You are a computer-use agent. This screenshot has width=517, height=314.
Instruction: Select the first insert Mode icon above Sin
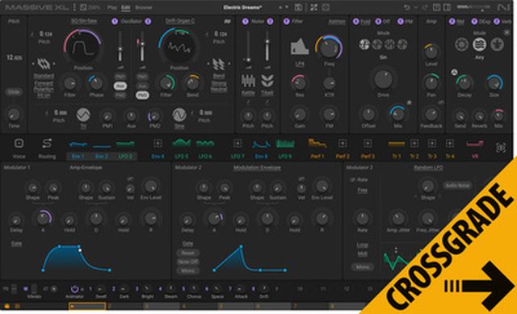(364, 44)
